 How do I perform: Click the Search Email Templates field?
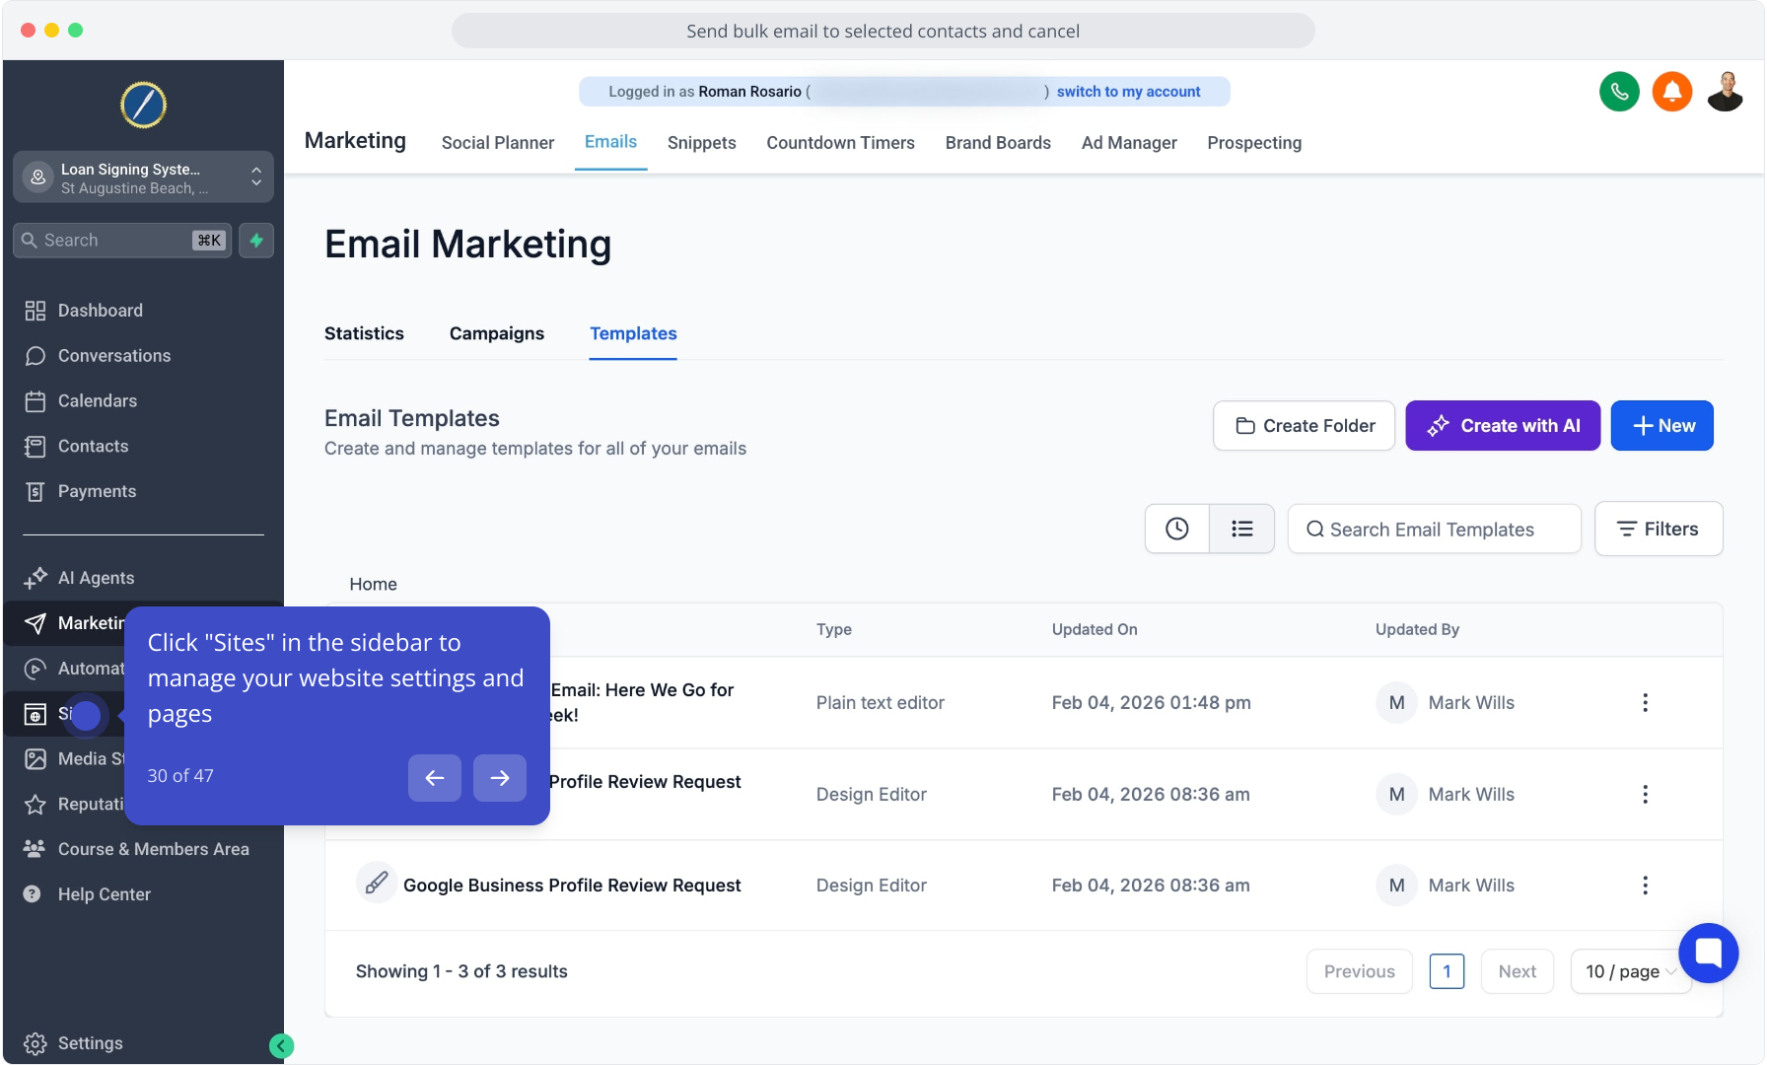point(1434,530)
